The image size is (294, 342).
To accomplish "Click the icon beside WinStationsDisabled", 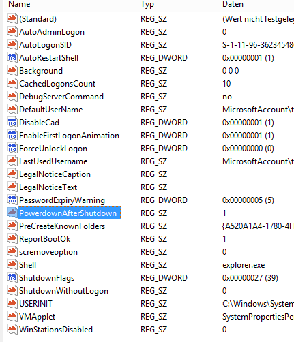I will [12, 329].
